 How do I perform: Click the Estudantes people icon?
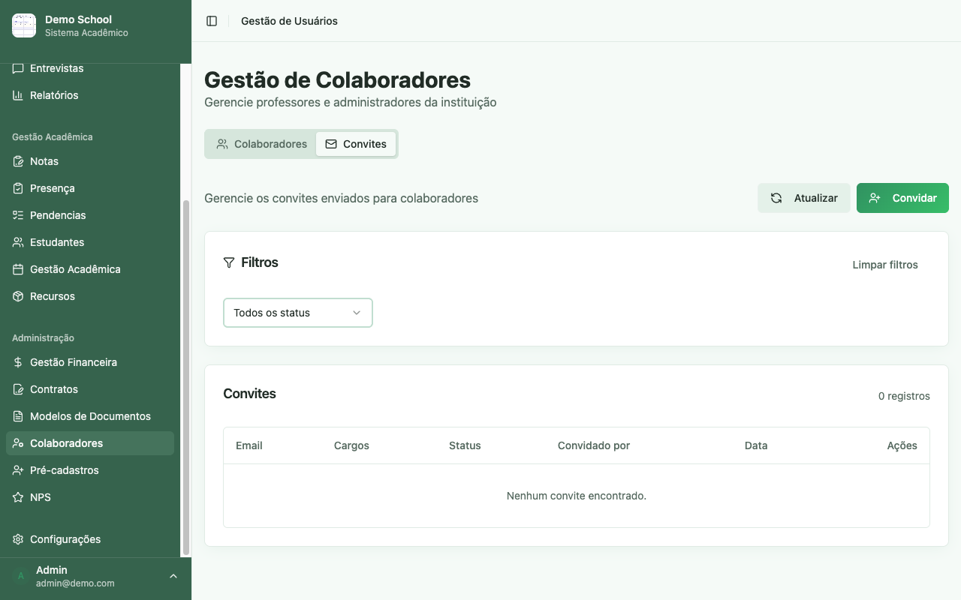pyautogui.click(x=18, y=242)
